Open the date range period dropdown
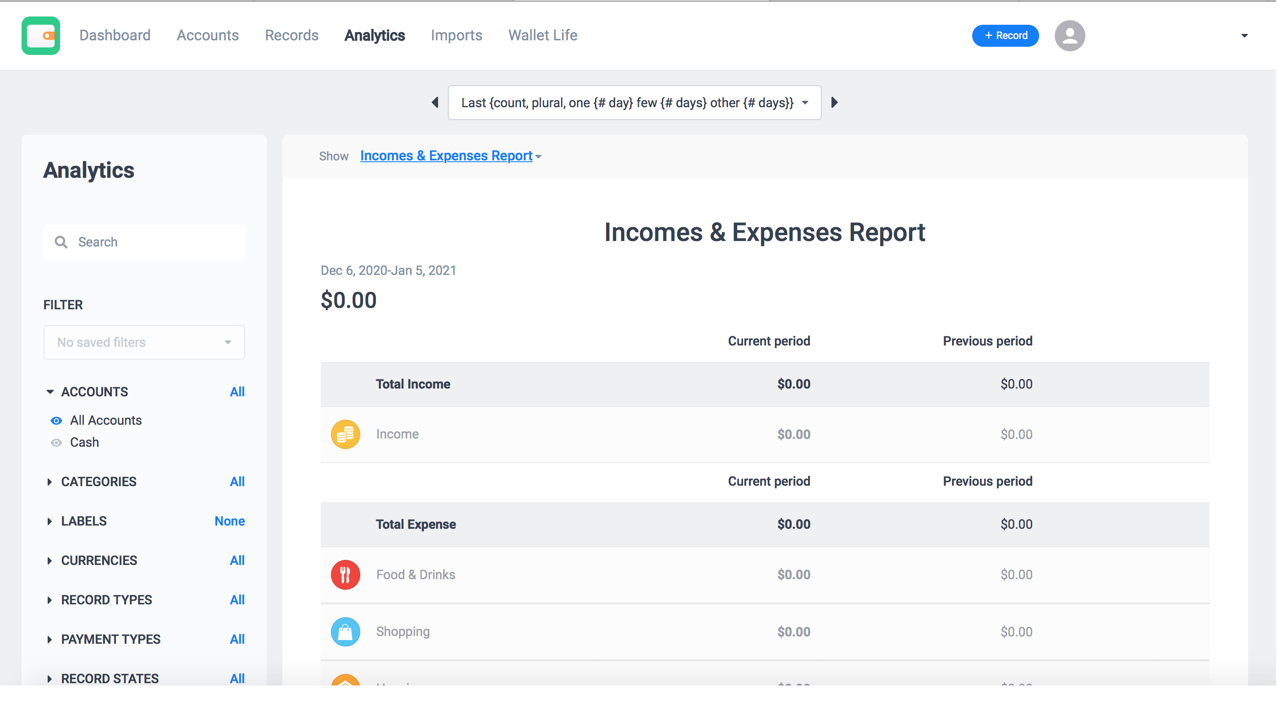 634,103
